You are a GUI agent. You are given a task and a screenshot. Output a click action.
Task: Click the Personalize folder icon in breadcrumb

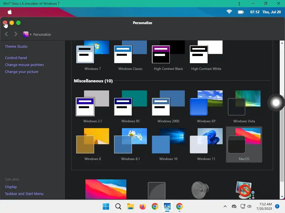click(x=26, y=34)
